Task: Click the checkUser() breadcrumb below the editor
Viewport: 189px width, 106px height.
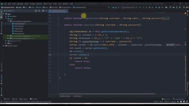Action: (77, 96)
